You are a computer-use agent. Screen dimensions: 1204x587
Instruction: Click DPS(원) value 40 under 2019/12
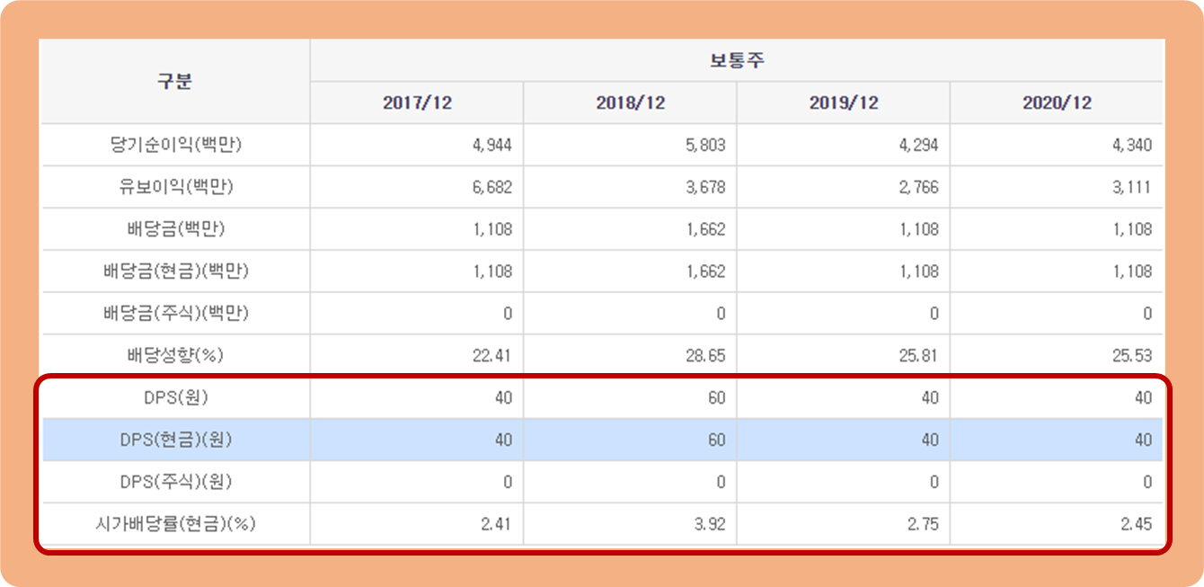(929, 397)
